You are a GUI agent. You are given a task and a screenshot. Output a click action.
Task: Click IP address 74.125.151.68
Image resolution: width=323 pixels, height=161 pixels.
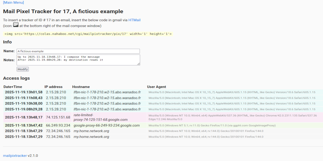click(58, 117)
